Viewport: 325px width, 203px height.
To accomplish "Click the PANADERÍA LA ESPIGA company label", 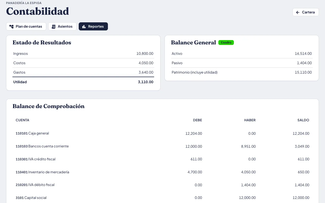I will pos(24,3).
